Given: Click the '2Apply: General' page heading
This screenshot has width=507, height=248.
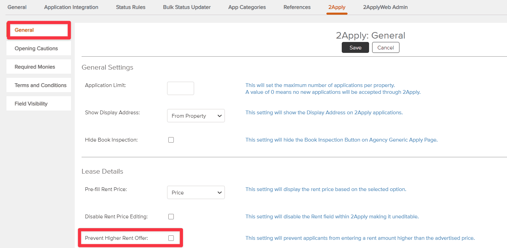Looking at the screenshot, I should pyautogui.click(x=370, y=35).
